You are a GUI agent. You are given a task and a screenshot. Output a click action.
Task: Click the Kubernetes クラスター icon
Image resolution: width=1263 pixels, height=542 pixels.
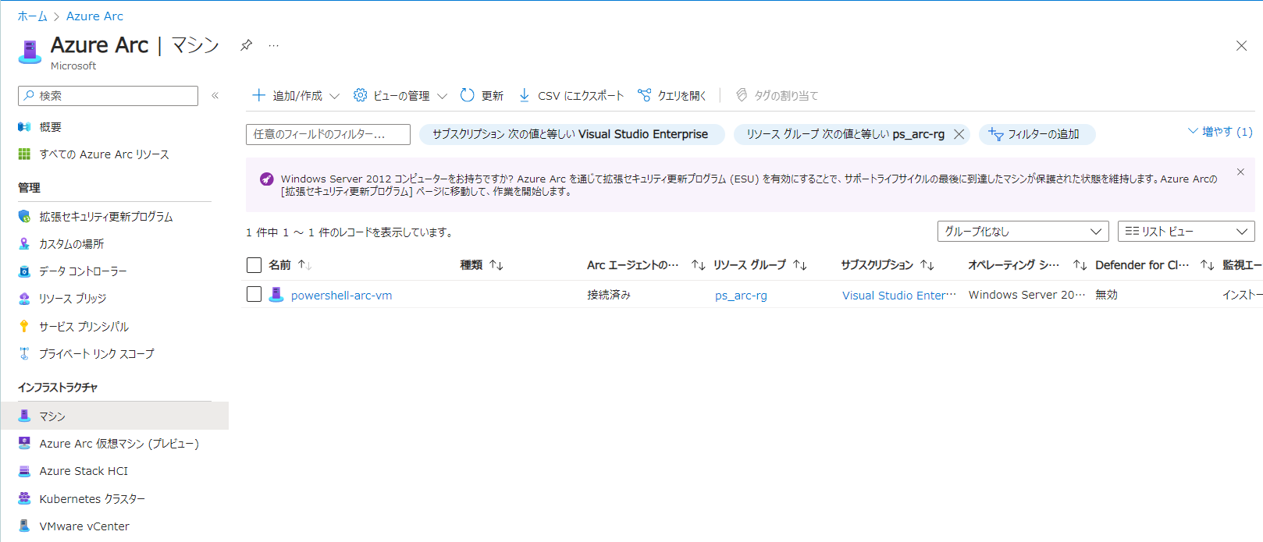(24, 498)
